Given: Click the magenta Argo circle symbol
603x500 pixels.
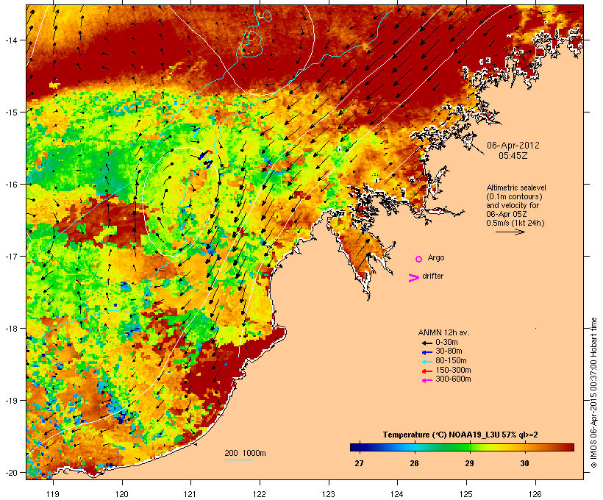Looking at the screenshot, I should pos(419,259).
